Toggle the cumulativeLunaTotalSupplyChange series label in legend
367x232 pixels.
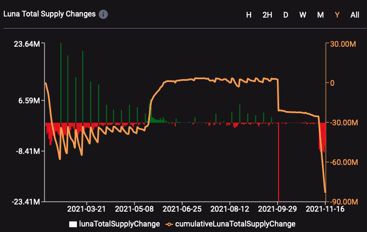pos(235,224)
